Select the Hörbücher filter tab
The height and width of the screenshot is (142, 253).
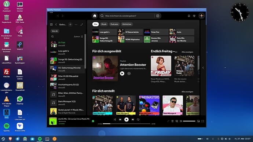click(126, 24)
